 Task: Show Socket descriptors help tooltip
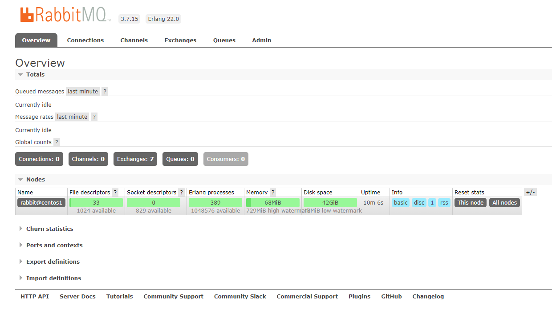point(181,192)
